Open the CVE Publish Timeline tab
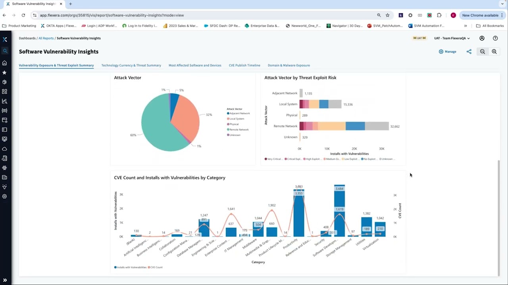Viewport: 508px width, 285px height. tap(244, 65)
